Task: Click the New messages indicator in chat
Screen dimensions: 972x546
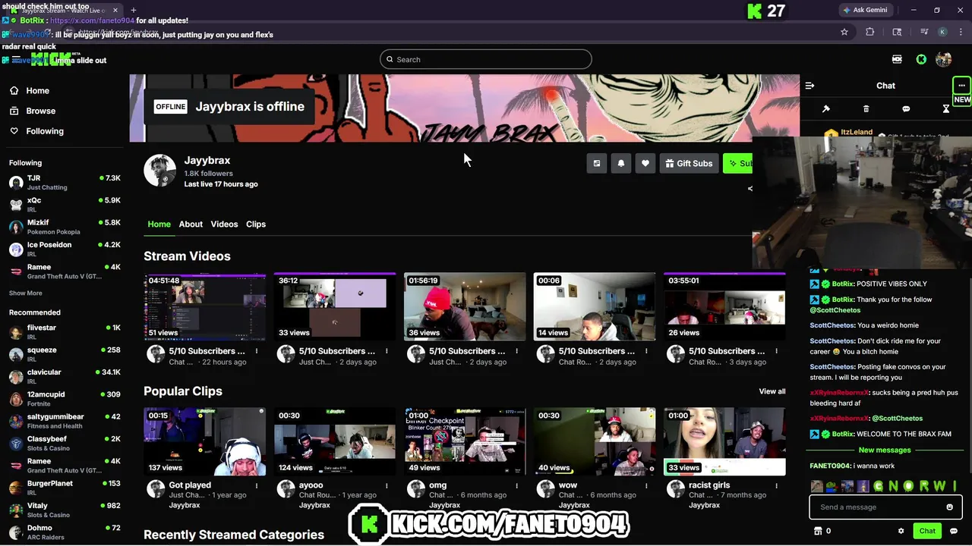Action: 885,450
